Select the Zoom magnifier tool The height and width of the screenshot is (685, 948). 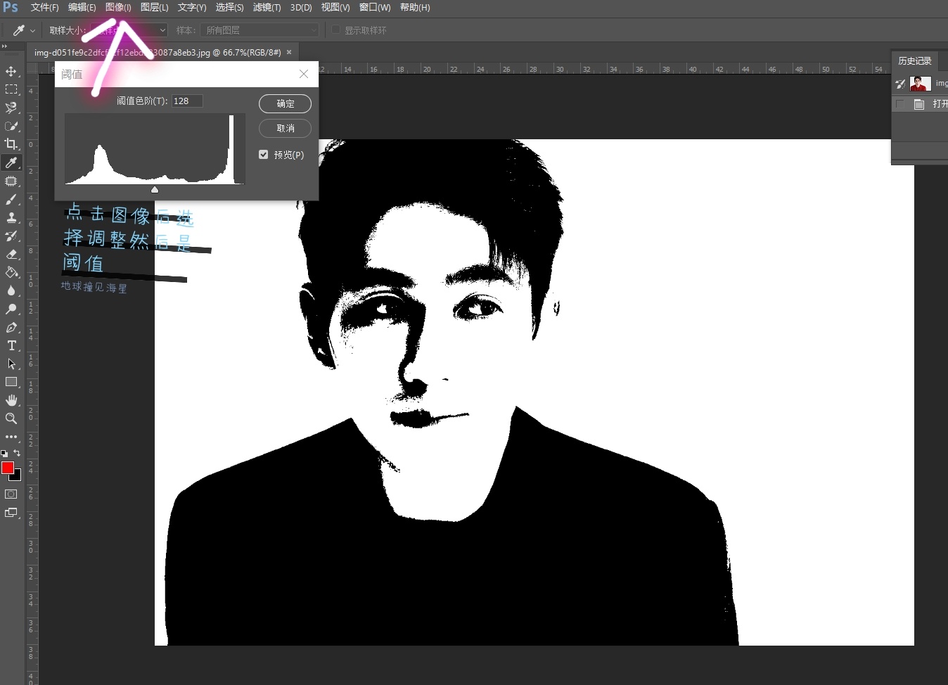tap(11, 418)
